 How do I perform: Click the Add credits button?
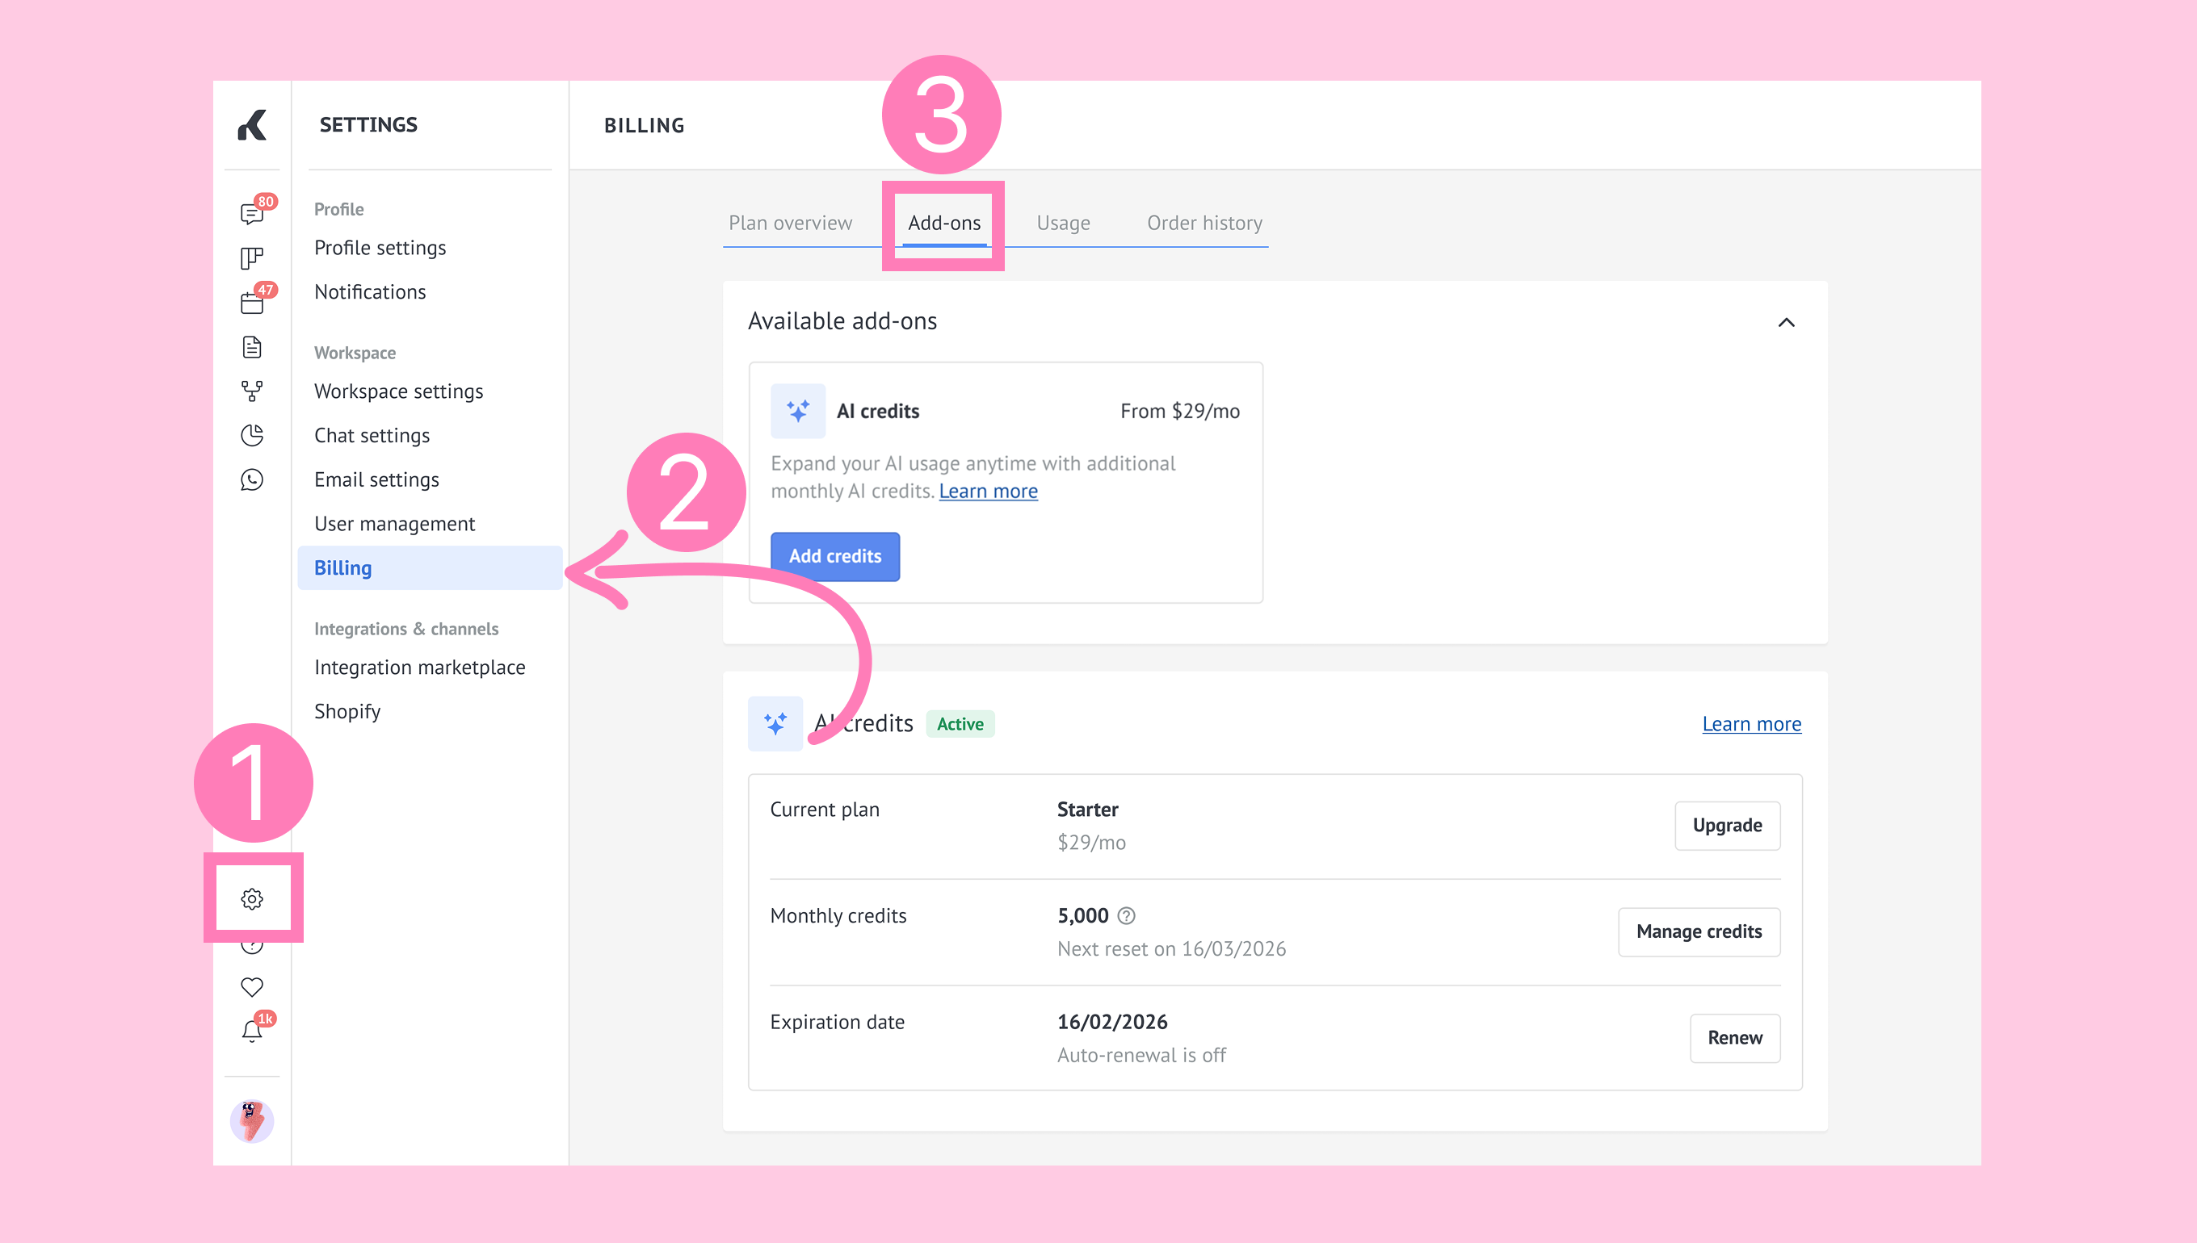834,557
